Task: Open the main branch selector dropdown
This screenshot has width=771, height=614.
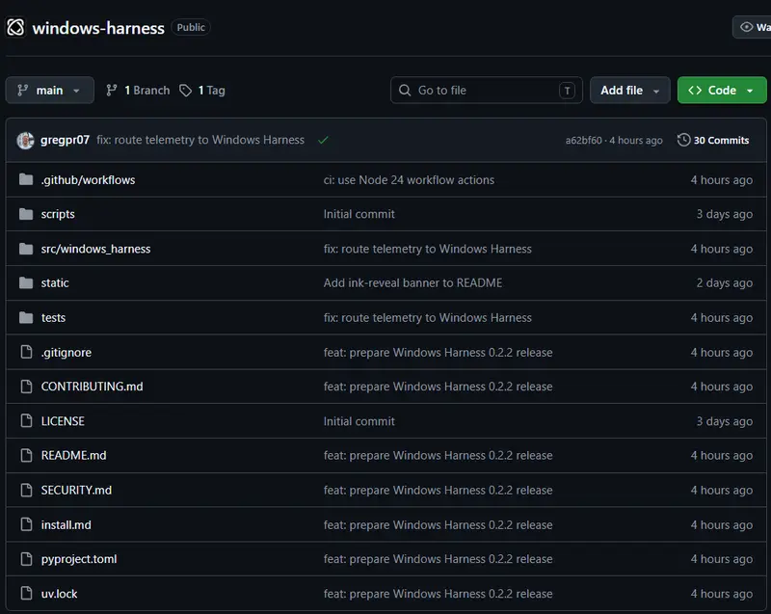Action: pos(50,90)
